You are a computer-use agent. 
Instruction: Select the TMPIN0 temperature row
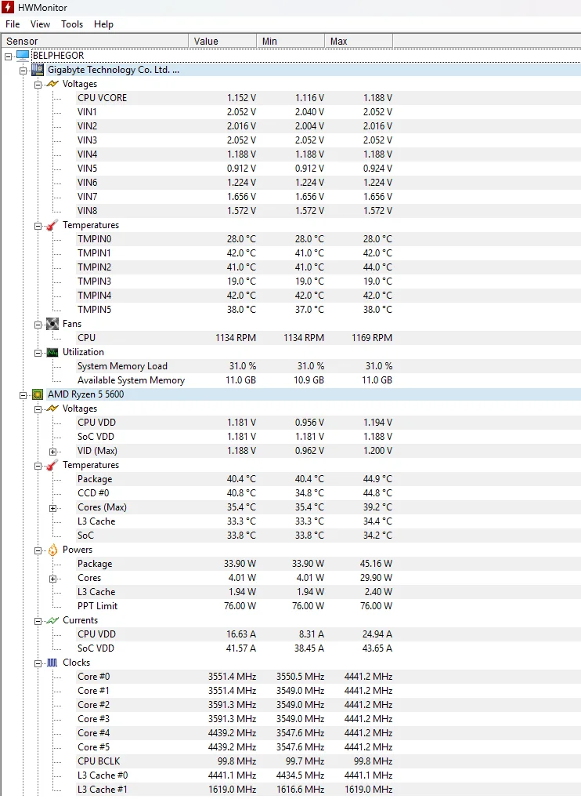[x=234, y=239]
